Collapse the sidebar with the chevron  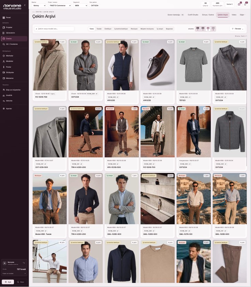click(25, 5)
